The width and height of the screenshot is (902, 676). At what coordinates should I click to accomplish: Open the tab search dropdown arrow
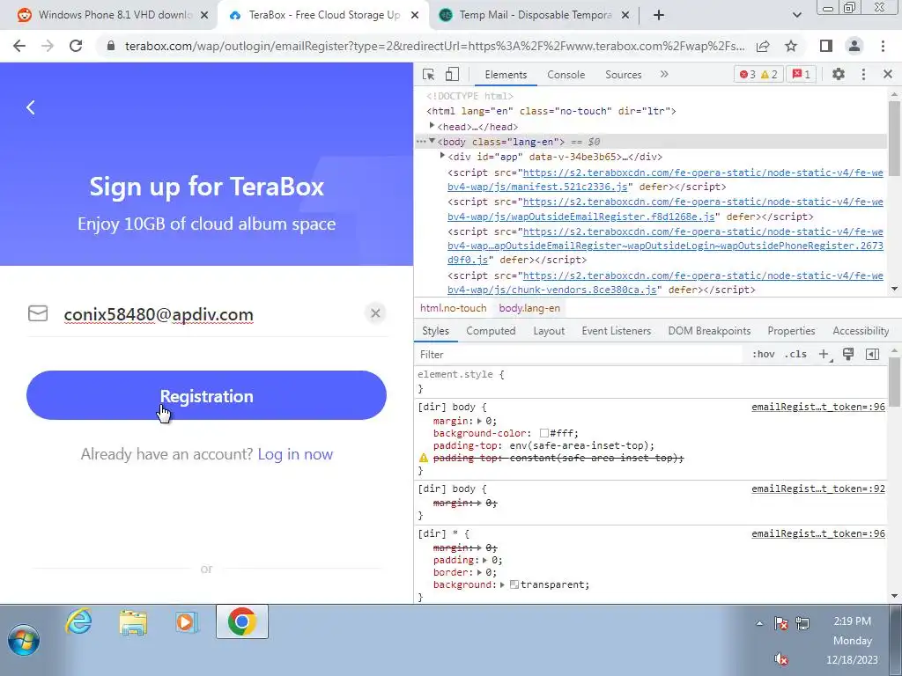[796, 15]
